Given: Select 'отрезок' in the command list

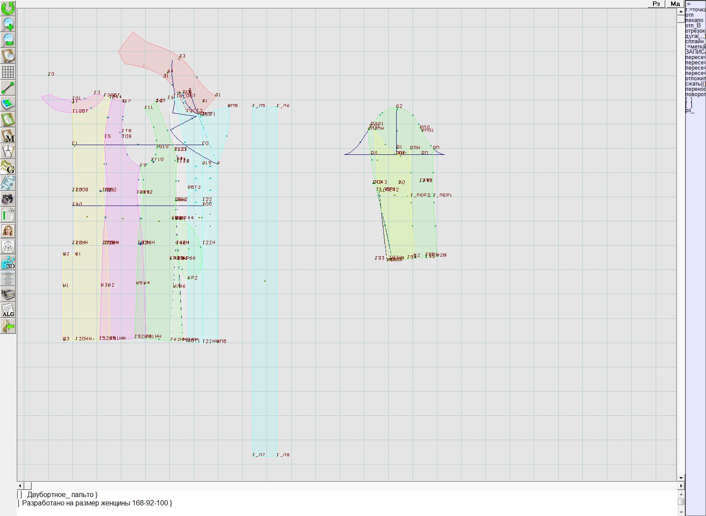Looking at the screenshot, I should coord(695,31).
